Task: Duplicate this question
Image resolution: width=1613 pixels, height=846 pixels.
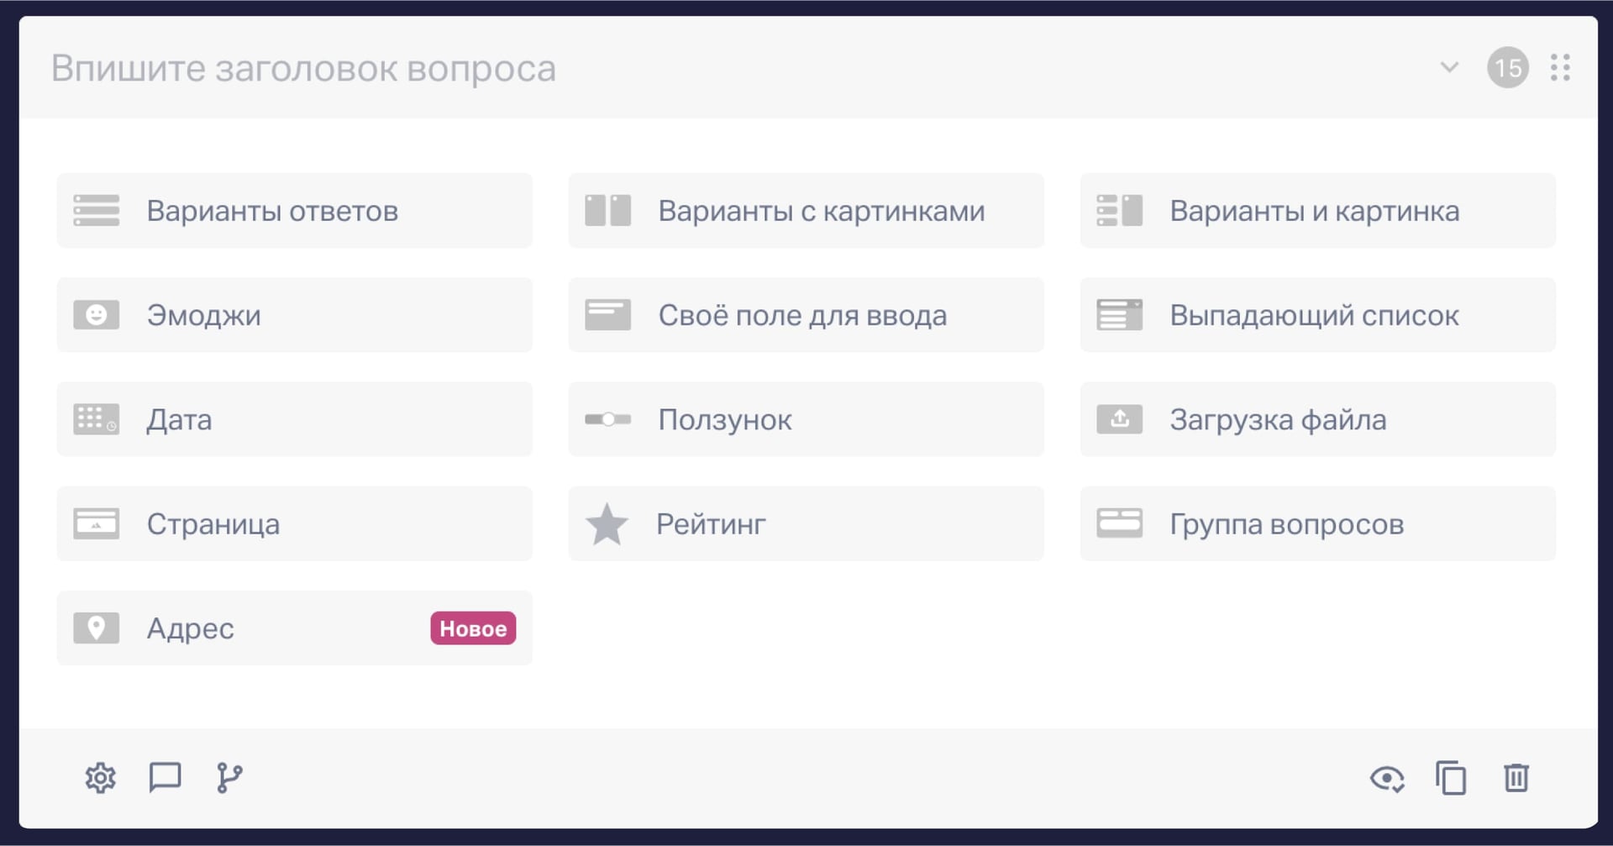Action: tap(1450, 778)
